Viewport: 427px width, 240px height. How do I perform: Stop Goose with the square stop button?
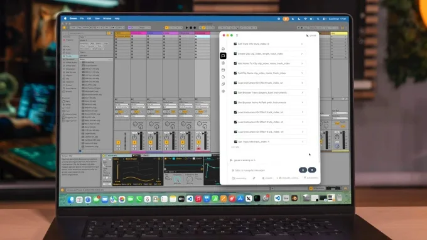click(x=312, y=170)
